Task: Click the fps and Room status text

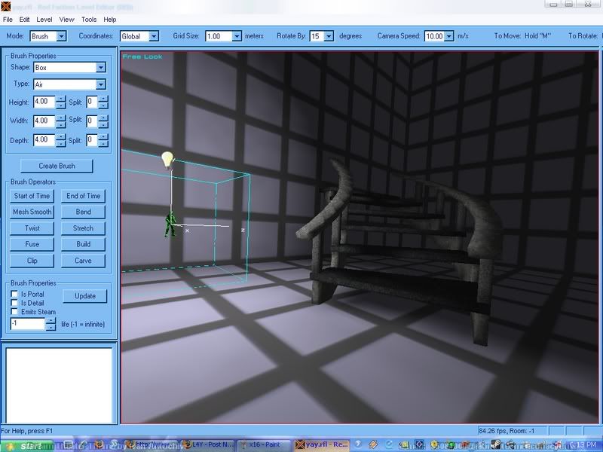Action: [506, 431]
